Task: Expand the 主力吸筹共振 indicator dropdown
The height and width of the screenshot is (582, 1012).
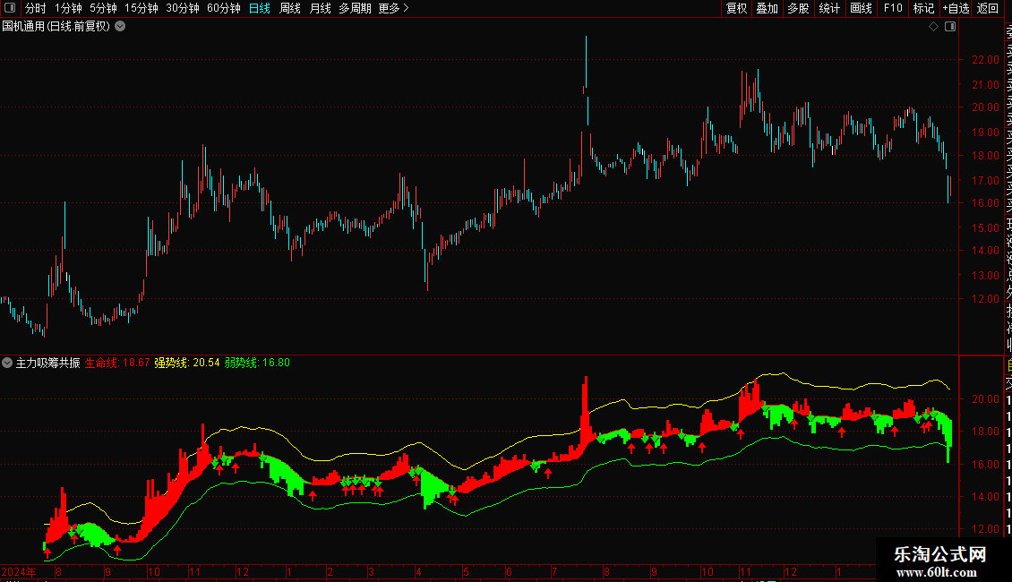Action: 7,363
